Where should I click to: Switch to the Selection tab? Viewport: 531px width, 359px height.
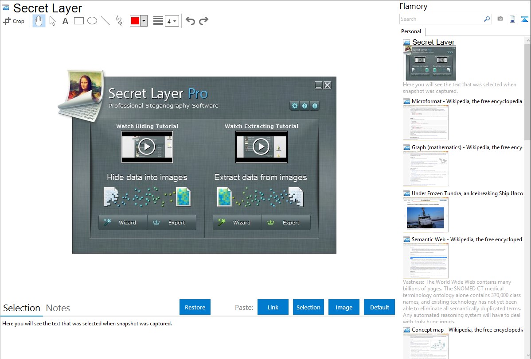(22, 308)
